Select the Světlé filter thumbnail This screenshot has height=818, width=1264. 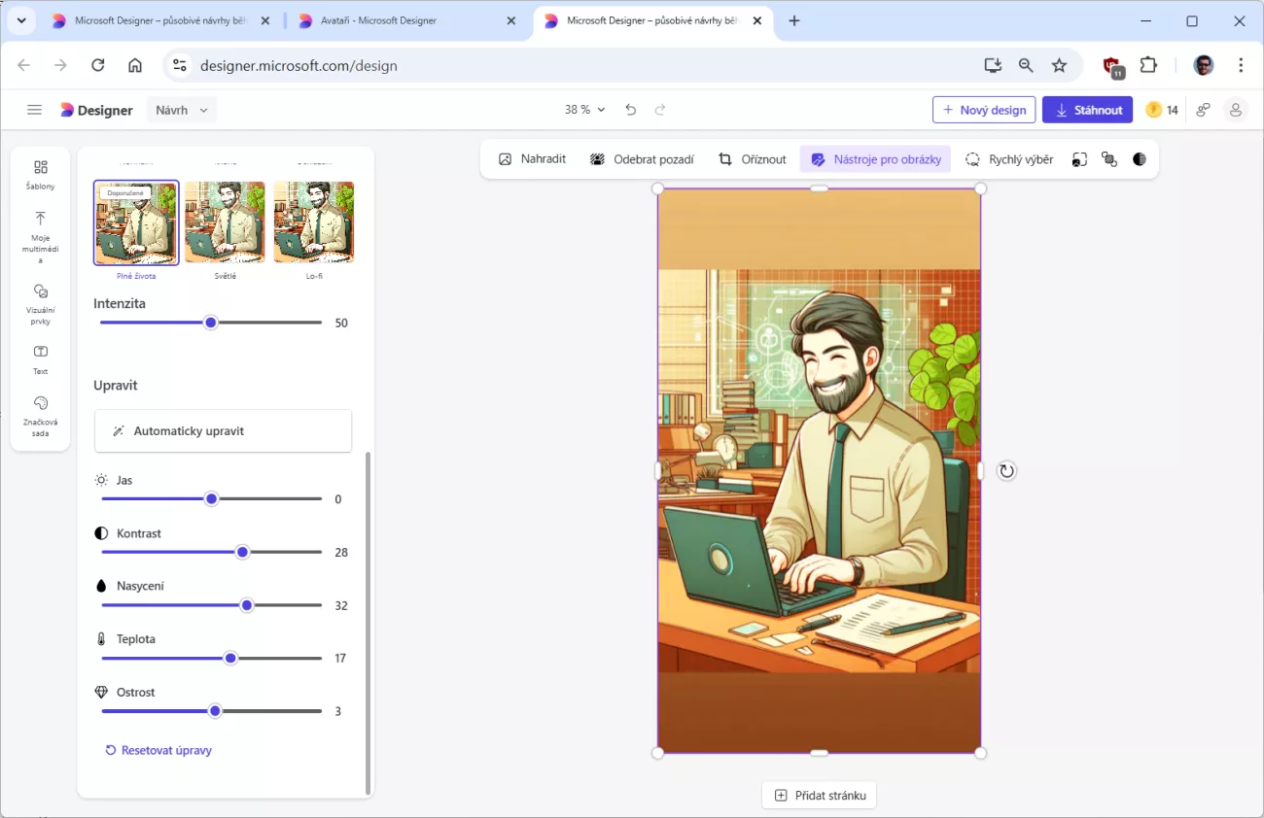pos(225,222)
